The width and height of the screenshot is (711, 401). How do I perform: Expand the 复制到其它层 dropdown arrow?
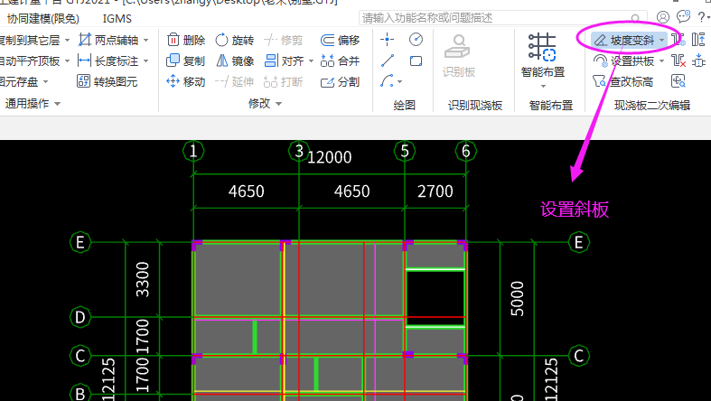tap(67, 41)
